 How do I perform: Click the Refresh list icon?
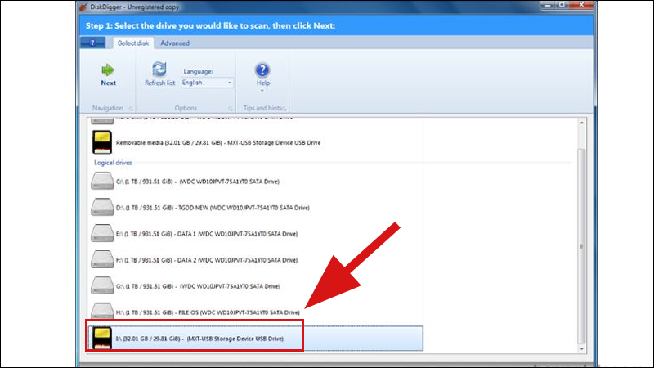(x=159, y=70)
